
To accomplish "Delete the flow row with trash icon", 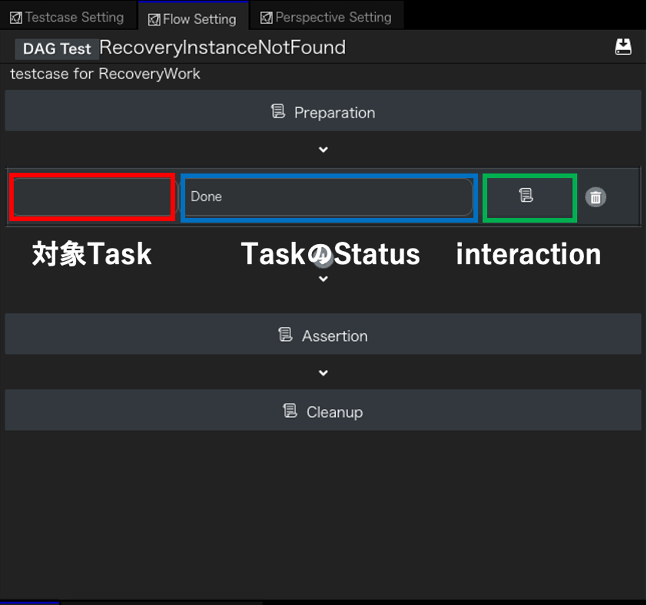I will 595,197.
